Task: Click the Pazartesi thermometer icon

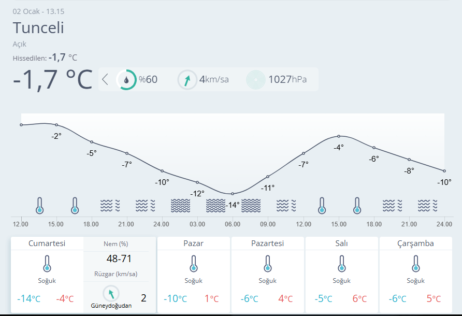Action: (x=268, y=264)
